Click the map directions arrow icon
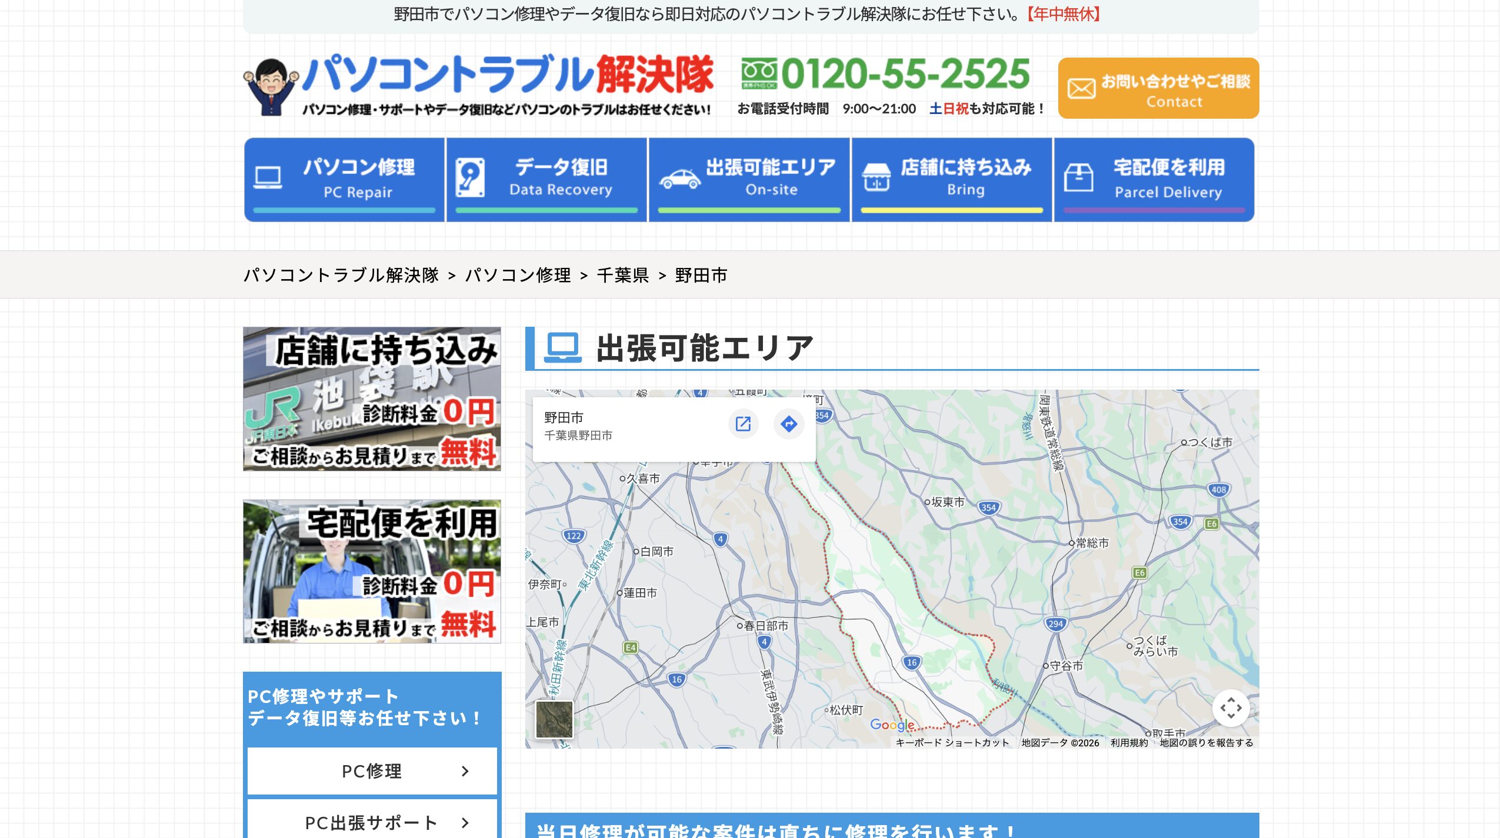 [789, 424]
